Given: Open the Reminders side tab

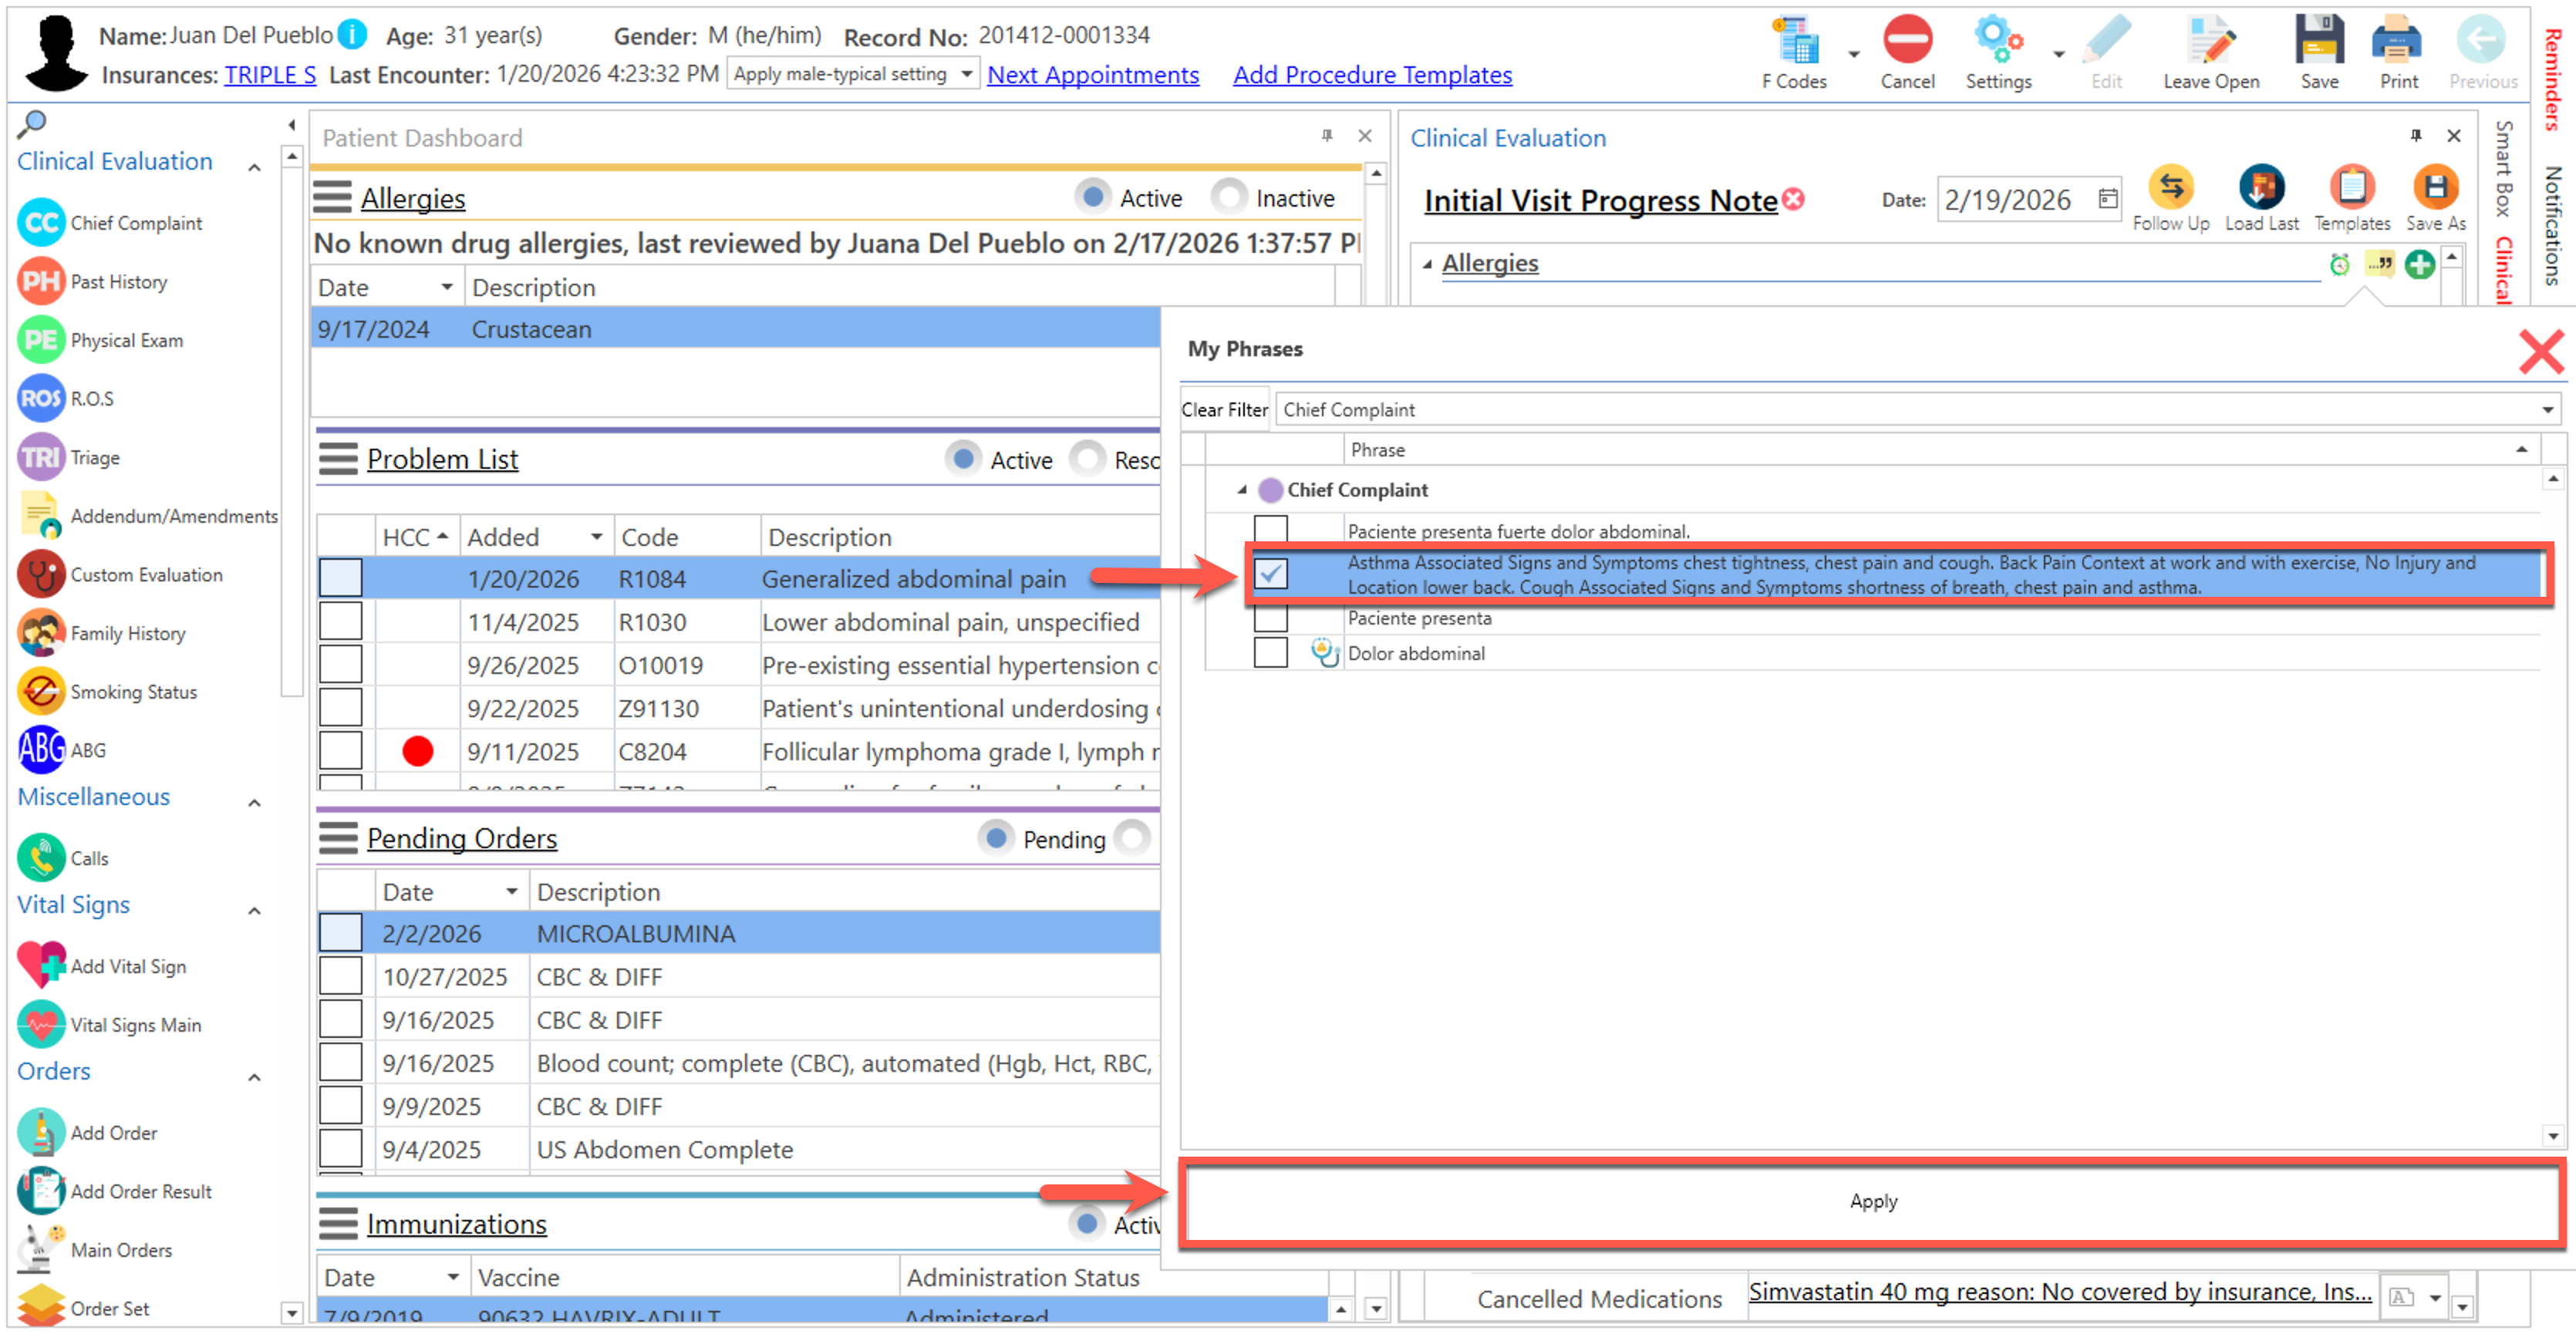Looking at the screenshot, I should (x=2553, y=80).
